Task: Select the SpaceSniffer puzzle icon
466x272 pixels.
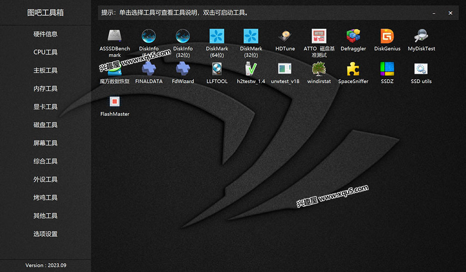Action: (353, 69)
